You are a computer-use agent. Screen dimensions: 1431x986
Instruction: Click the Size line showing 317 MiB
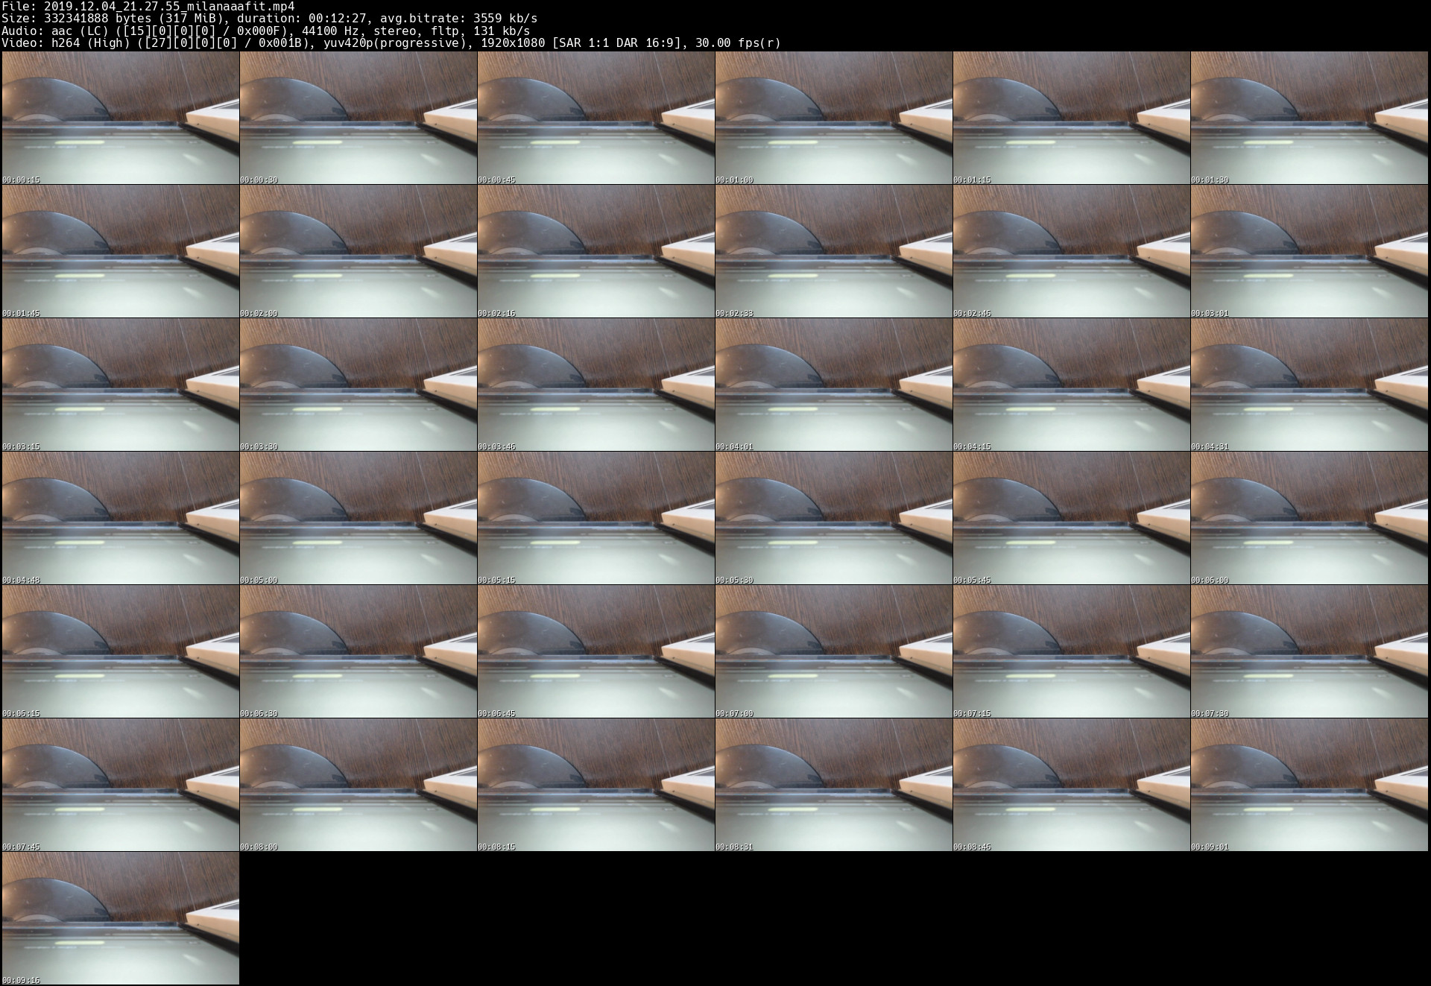(x=269, y=19)
